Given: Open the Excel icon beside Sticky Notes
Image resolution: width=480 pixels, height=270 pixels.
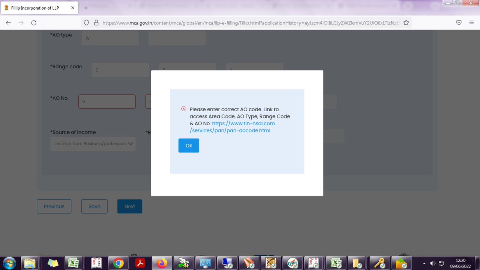Looking at the screenshot, I should [74, 263].
